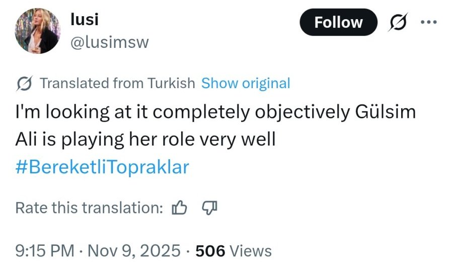Viewport: 449px width, 277px height.
Task: Click the tweet's first line about looking objectively
Action: tap(181, 112)
